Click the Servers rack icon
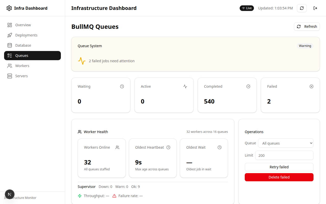 10,76
